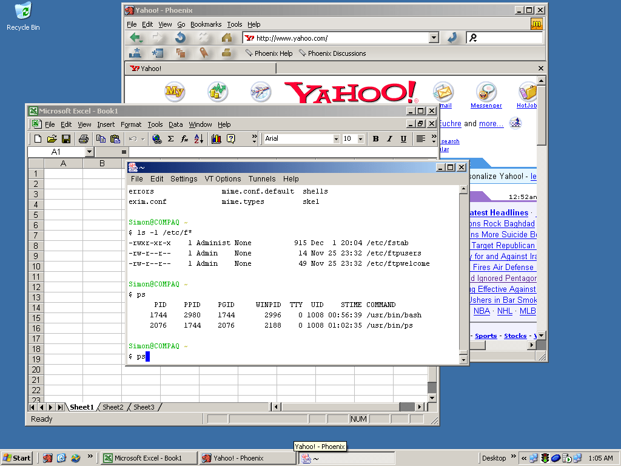Switch to Sheet3 tab in Excel

click(x=144, y=407)
